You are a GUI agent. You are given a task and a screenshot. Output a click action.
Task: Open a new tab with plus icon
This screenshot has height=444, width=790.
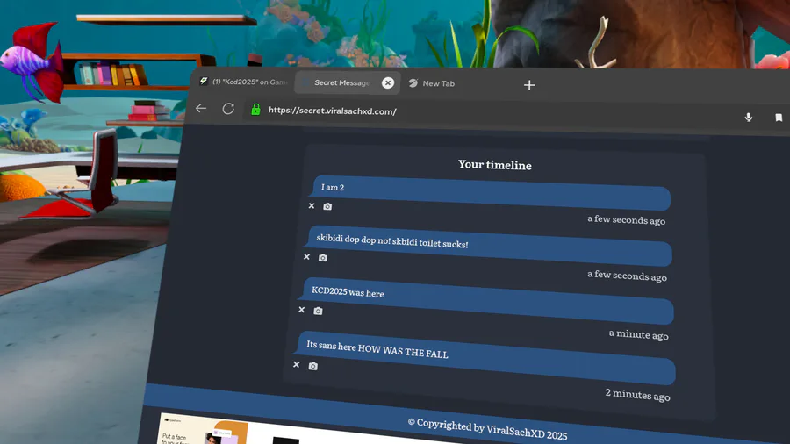[x=529, y=85]
